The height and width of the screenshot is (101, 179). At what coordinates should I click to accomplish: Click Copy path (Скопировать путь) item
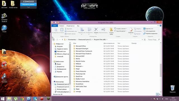71,31
